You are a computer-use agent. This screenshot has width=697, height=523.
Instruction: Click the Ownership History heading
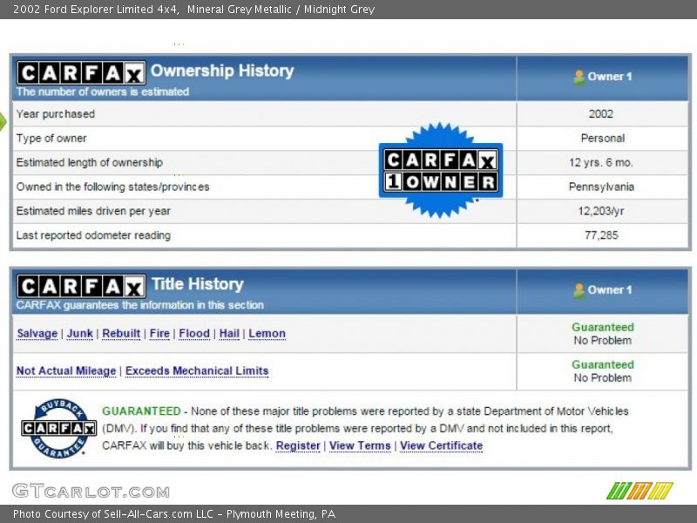pyautogui.click(x=222, y=71)
